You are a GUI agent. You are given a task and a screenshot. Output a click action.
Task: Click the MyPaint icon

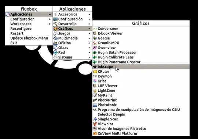click(x=95, y=95)
